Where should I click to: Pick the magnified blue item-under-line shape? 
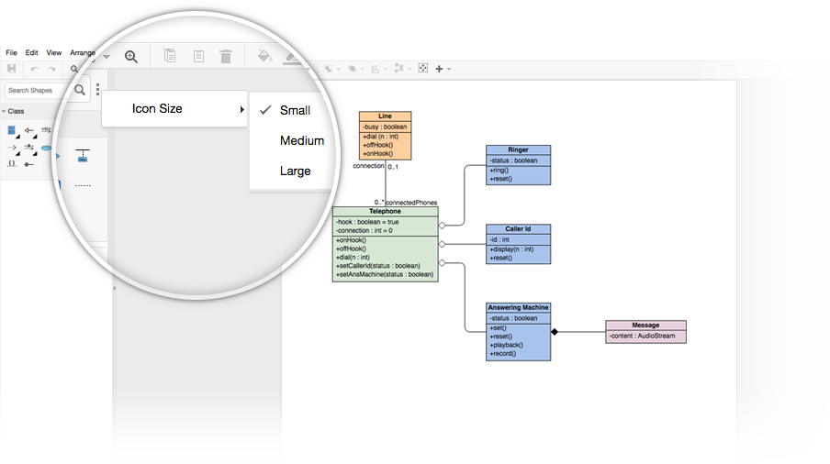tap(83, 155)
